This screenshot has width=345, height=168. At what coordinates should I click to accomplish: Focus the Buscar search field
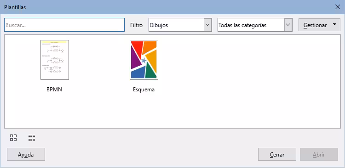tap(64, 25)
